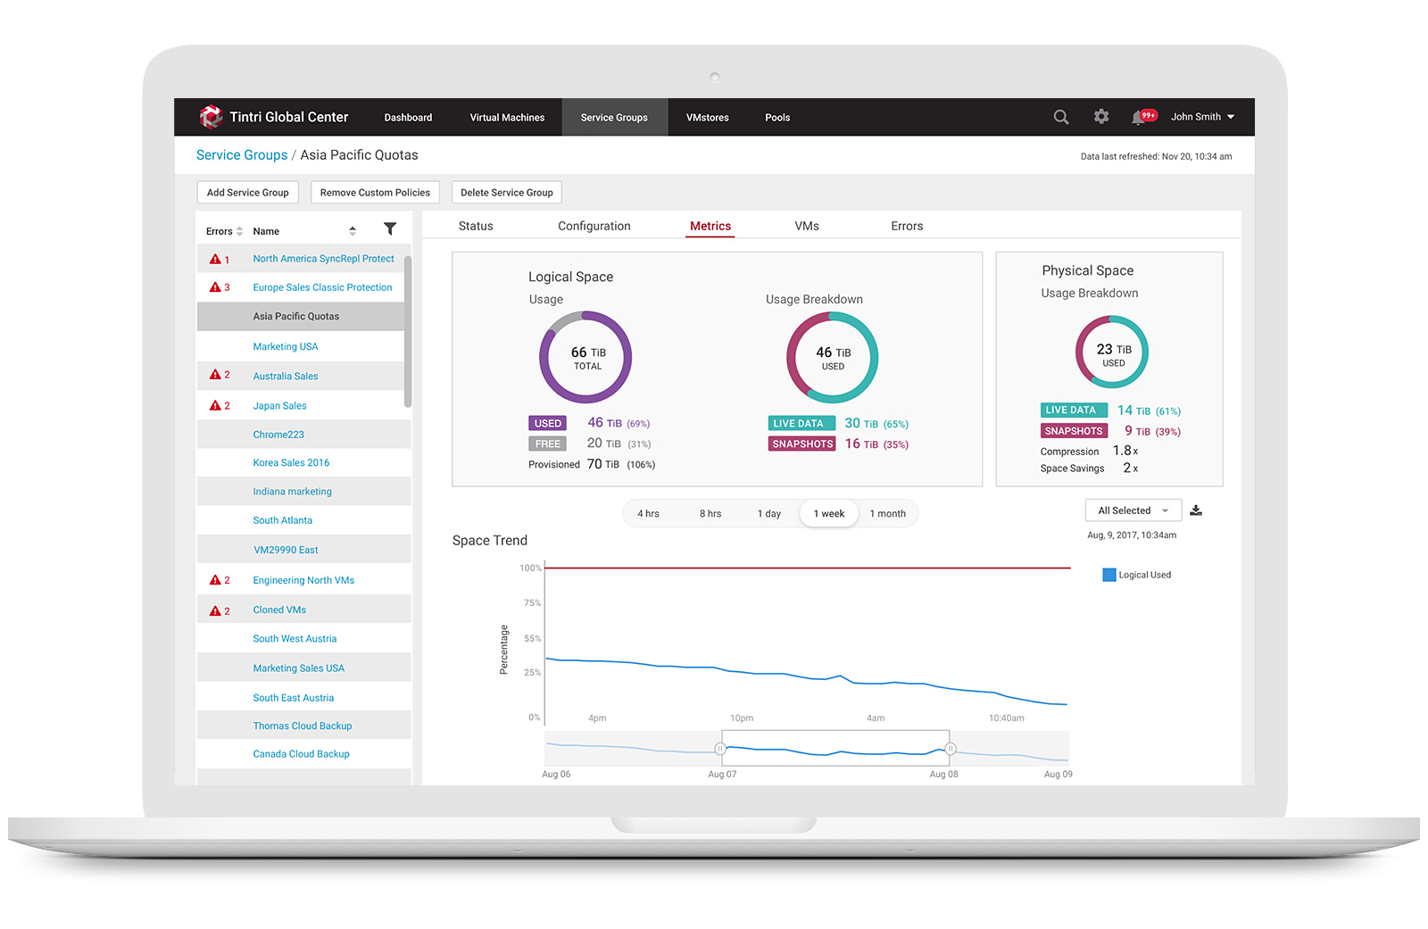Screen dimensions: 1428x929
Task: Switch to the Status tab
Action: tap(476, 226)
